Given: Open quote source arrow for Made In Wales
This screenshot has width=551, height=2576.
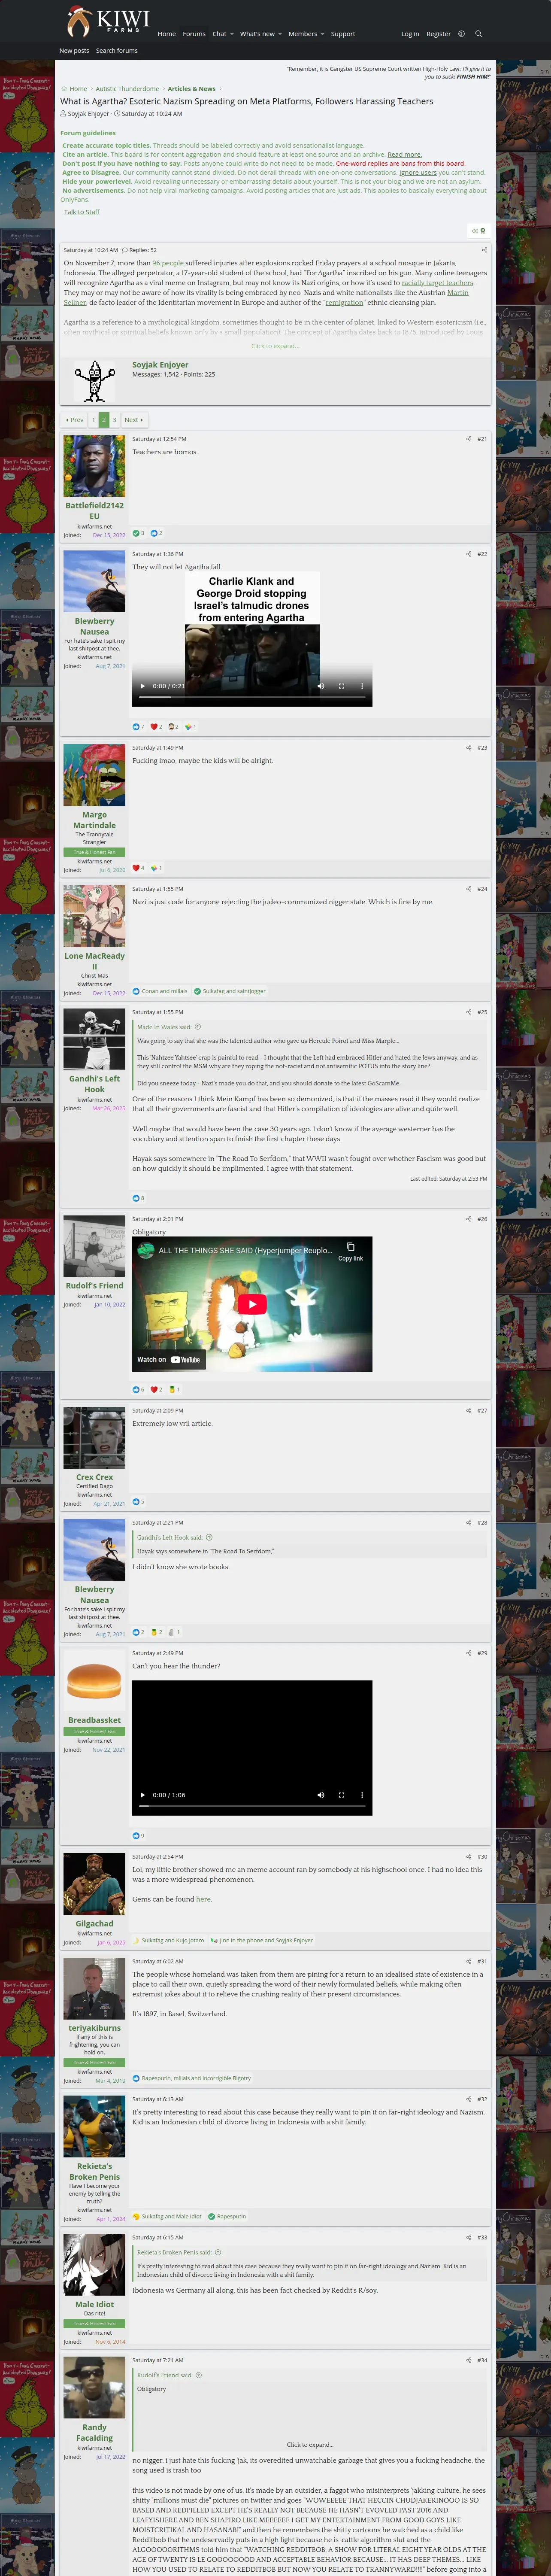Looking at the screenshot, I should coord(198,1027).
